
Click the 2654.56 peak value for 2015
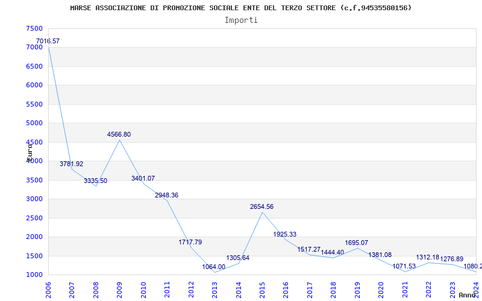pos(261,206)
